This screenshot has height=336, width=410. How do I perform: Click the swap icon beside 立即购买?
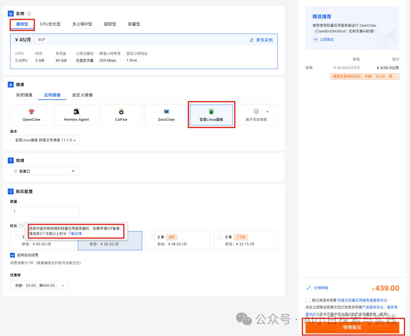pyautogui.click(x=315, y=39)
